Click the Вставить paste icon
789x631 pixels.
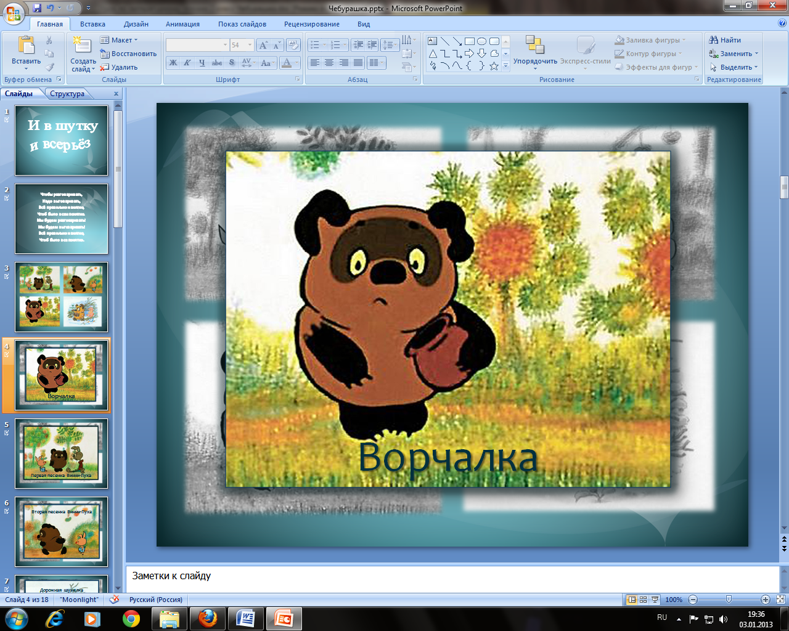point(26,46)
